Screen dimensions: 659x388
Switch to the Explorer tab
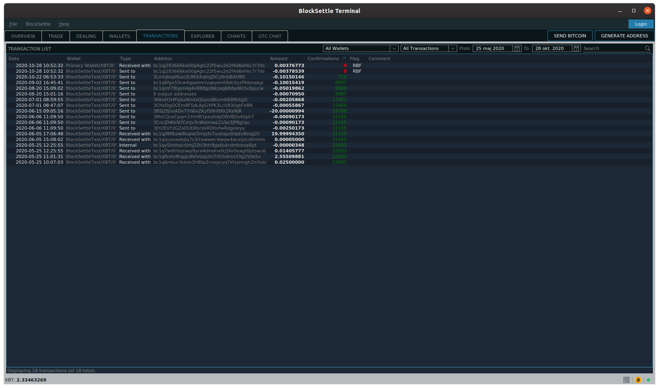click(203, 36)
